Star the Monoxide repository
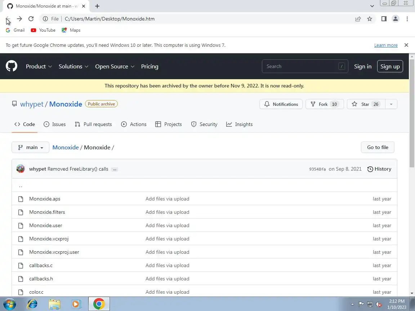The width and height of the screenshot is (415, 311). coord(366,104)
